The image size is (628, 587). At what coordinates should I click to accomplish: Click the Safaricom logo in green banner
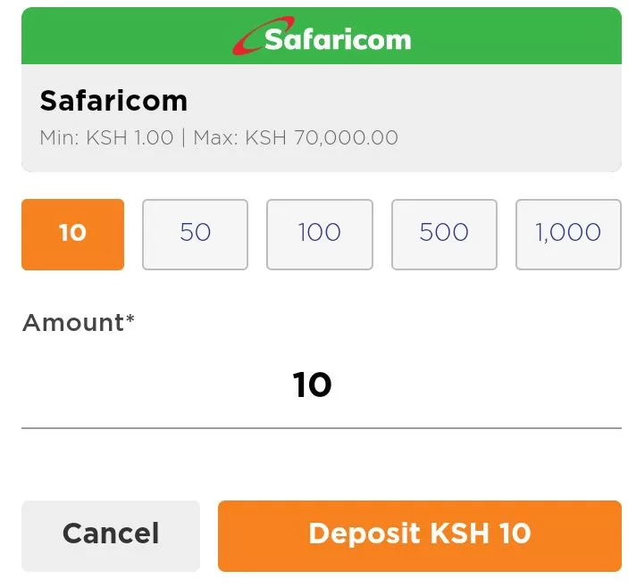[x=322, y=36]
